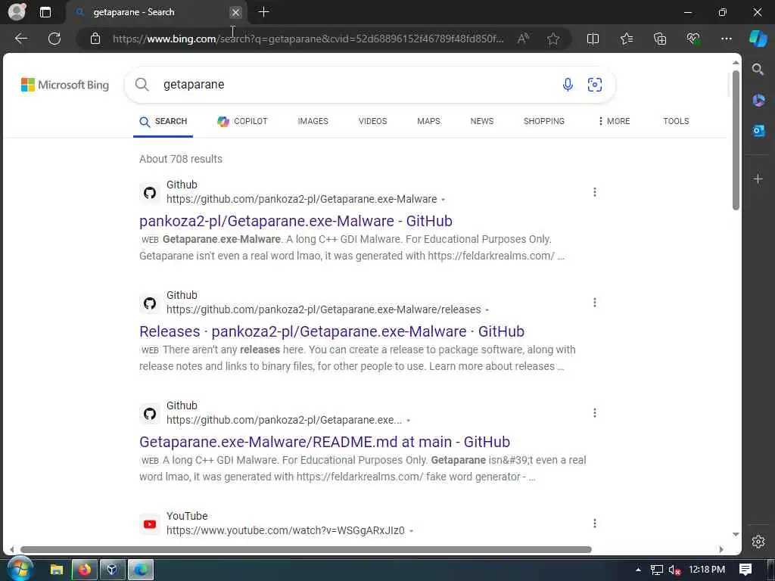Image resolution: width=775 pixels, height=581 pixels.
Task: View site information lock icon
Action: 95,39
